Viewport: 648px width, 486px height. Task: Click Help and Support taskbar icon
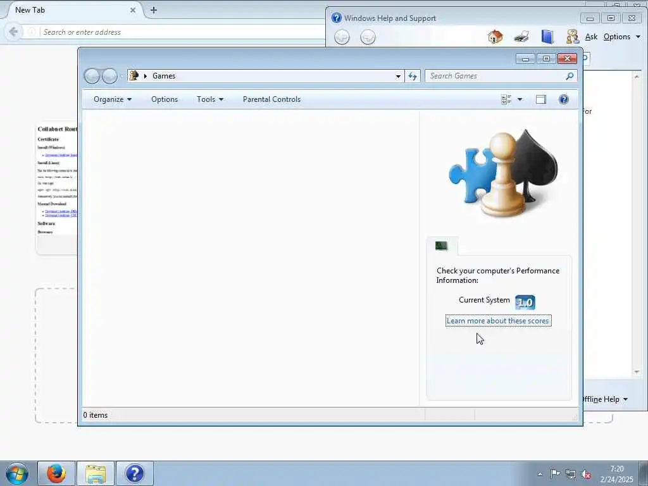pos(135,473)
